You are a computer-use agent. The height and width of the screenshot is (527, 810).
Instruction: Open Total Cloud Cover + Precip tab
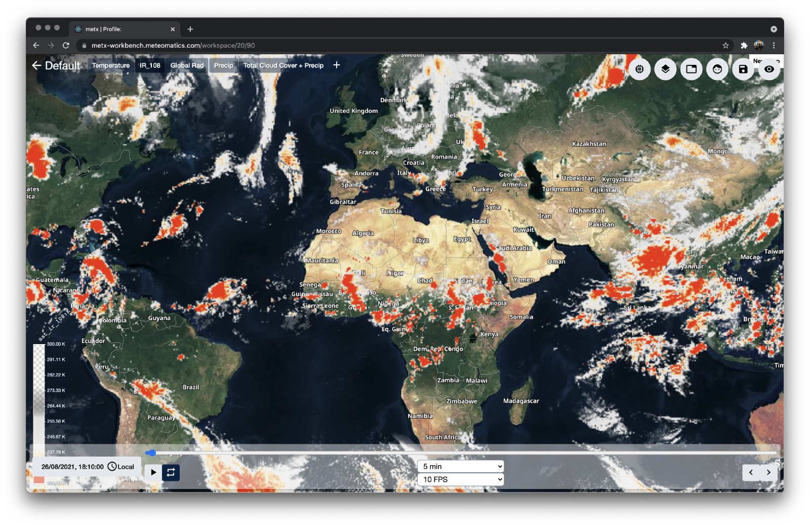(x=283, y=65)
